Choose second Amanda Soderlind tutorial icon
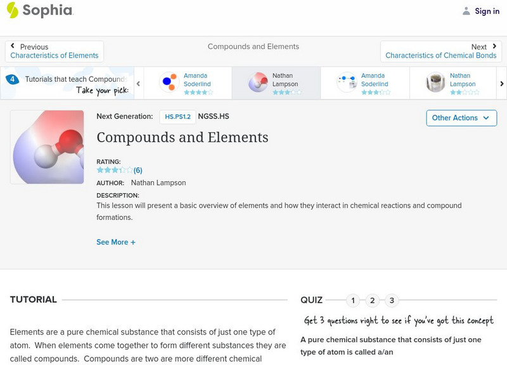 tap(347, 82)
